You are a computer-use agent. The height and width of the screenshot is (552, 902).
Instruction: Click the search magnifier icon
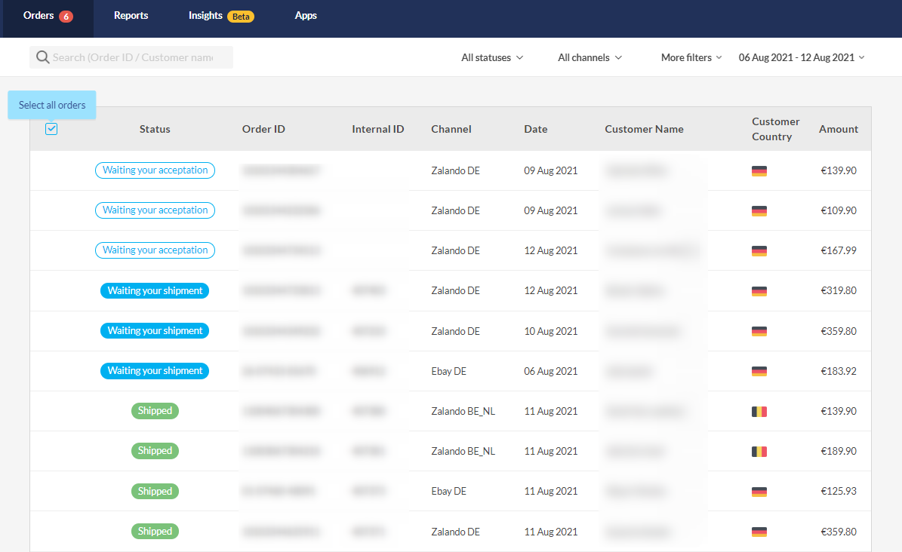coord(43,57)
